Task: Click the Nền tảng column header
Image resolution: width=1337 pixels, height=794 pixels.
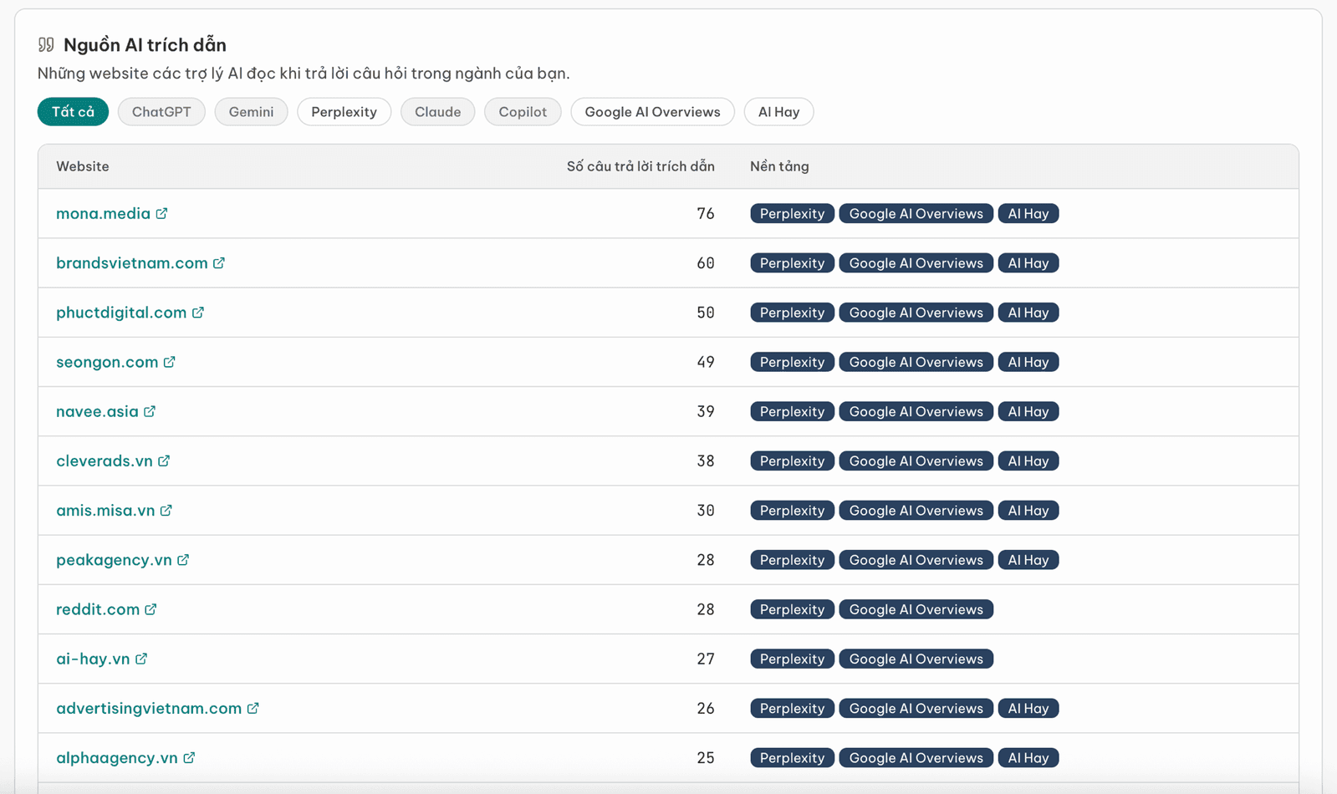Action: 779,166
